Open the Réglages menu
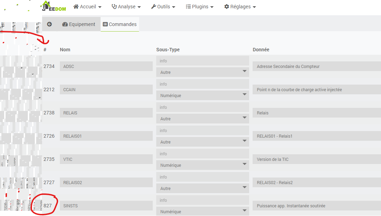The height and width of the screenshot is (216, 381). click(240, 7)
